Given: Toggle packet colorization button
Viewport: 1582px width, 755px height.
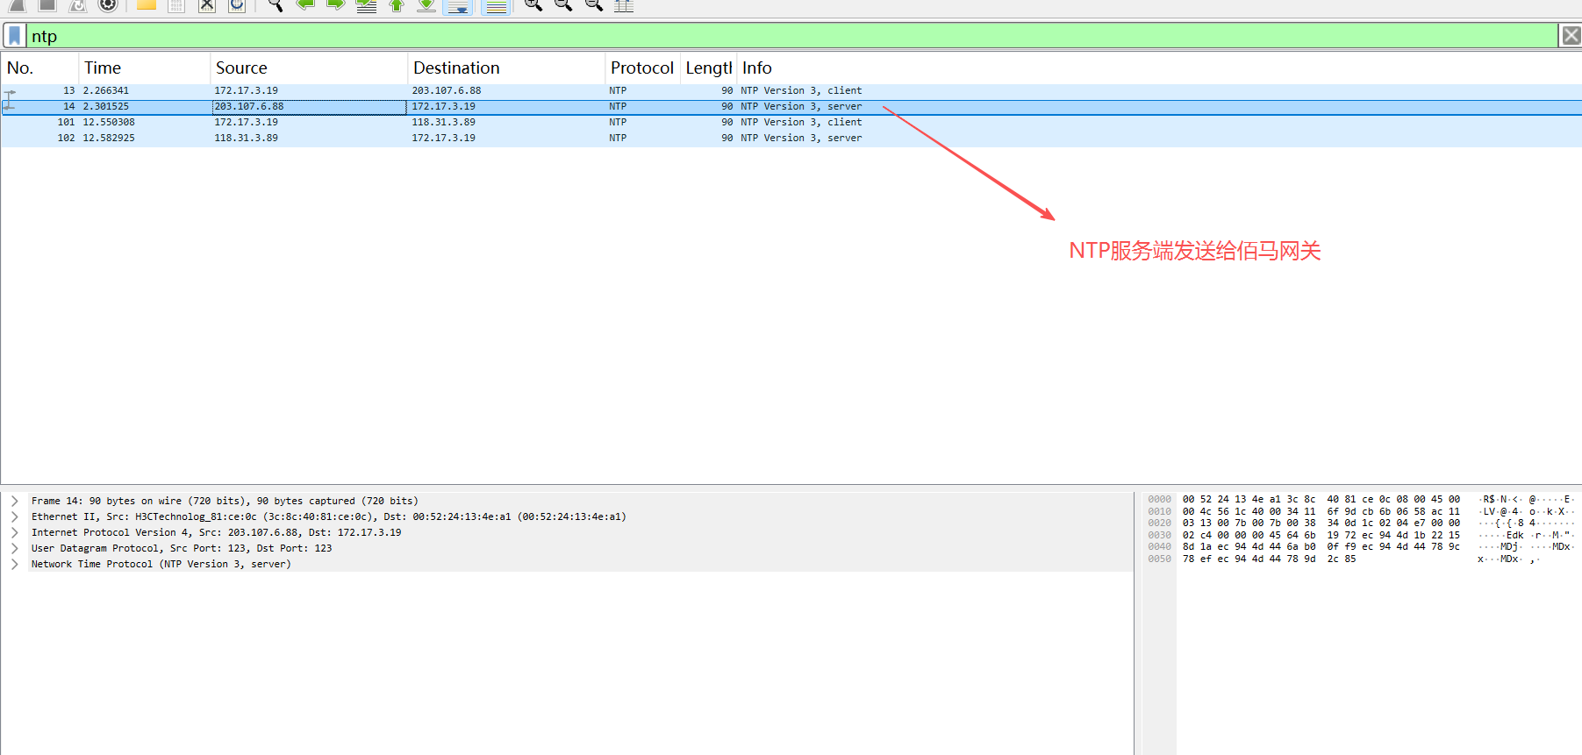Looking at the screenshot, I should point(497,6).
